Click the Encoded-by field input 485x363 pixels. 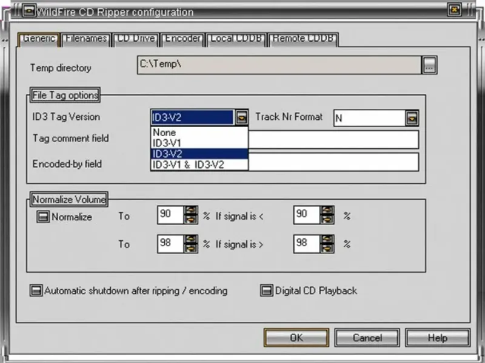click(x=333, y=162)
